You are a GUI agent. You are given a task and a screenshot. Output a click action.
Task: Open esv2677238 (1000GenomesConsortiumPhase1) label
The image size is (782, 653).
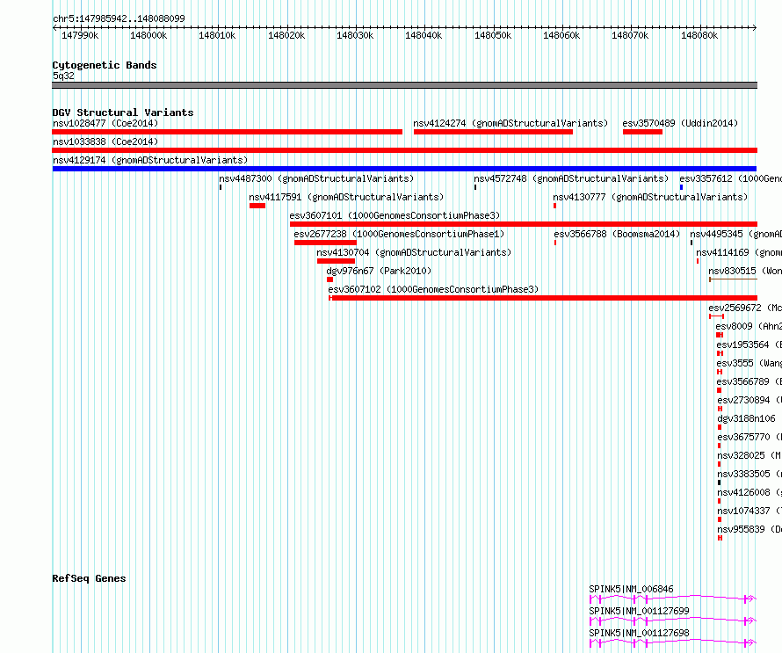pos(399,234)
